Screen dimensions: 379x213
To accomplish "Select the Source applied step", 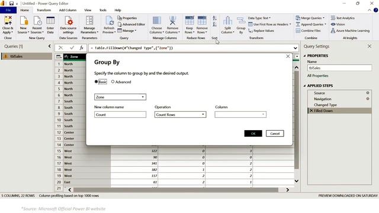I will coord(339,93).
